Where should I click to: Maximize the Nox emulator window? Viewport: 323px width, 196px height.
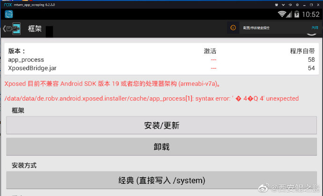[x=311, y=5]
